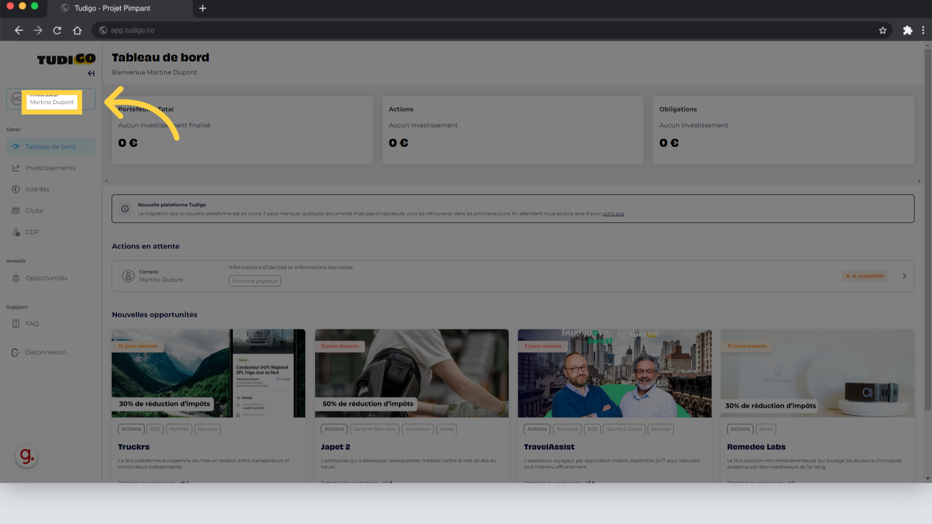The image size is (932, 524).
Task: Click the Mobilité tag on Truckrs
Action: [x=179, y=429]
